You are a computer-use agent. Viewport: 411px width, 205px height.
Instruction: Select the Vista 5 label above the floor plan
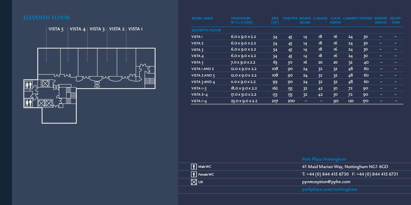click(x=56, y=29)
